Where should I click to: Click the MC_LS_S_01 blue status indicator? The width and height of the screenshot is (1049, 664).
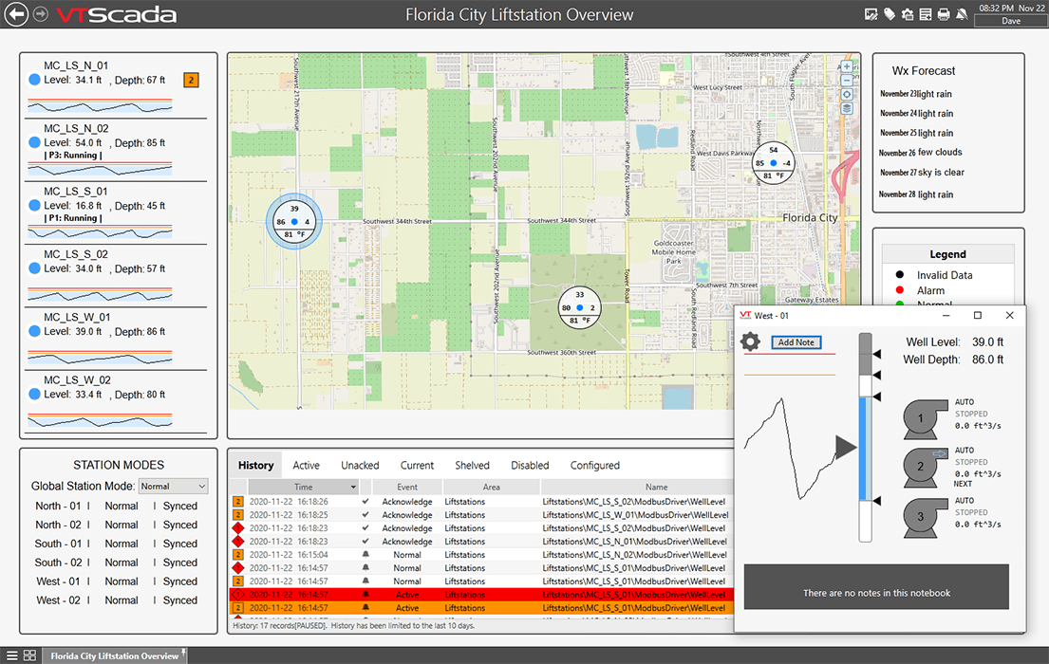pos(34,205)
